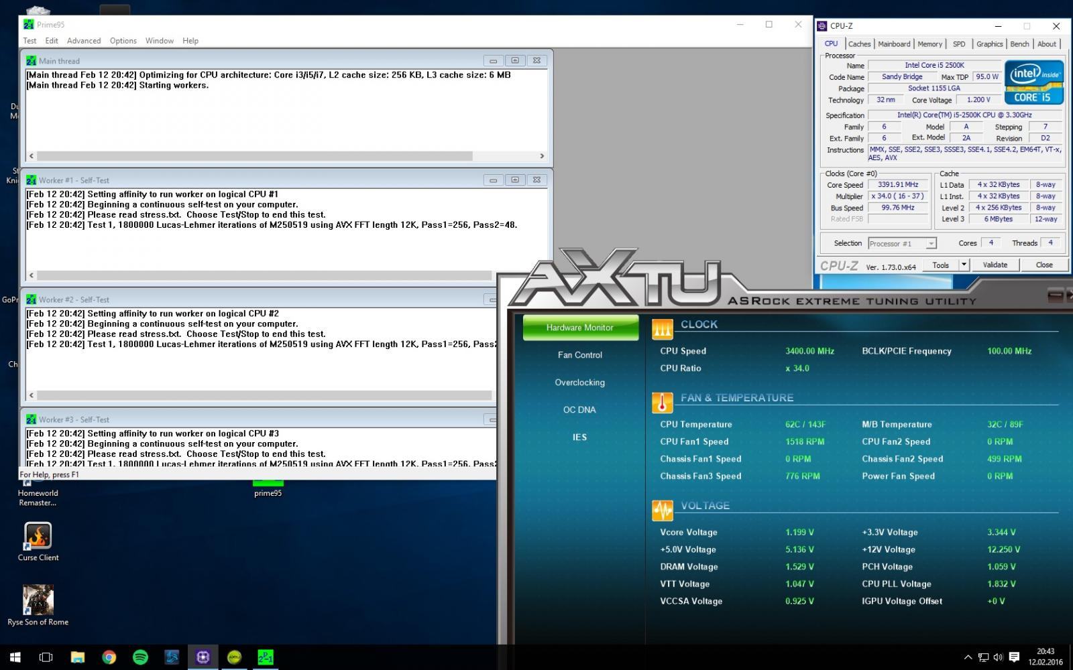Switch to CPU-Z taskbar button
This screenshot has width=1073, height=670.
pyautogui.click(x=203, y=657)
